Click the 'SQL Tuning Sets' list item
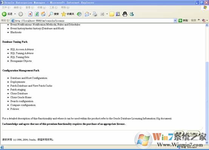This screenshot has width=209, height=150. click(x=20, y=57)
